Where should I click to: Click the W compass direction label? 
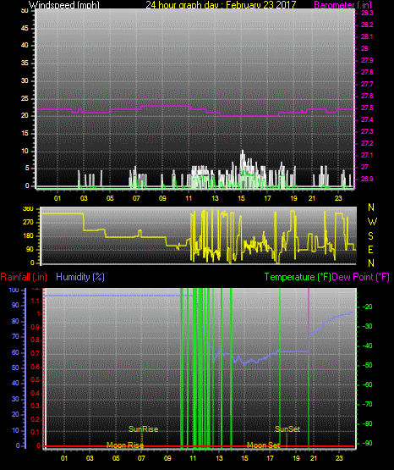[372, 222]
